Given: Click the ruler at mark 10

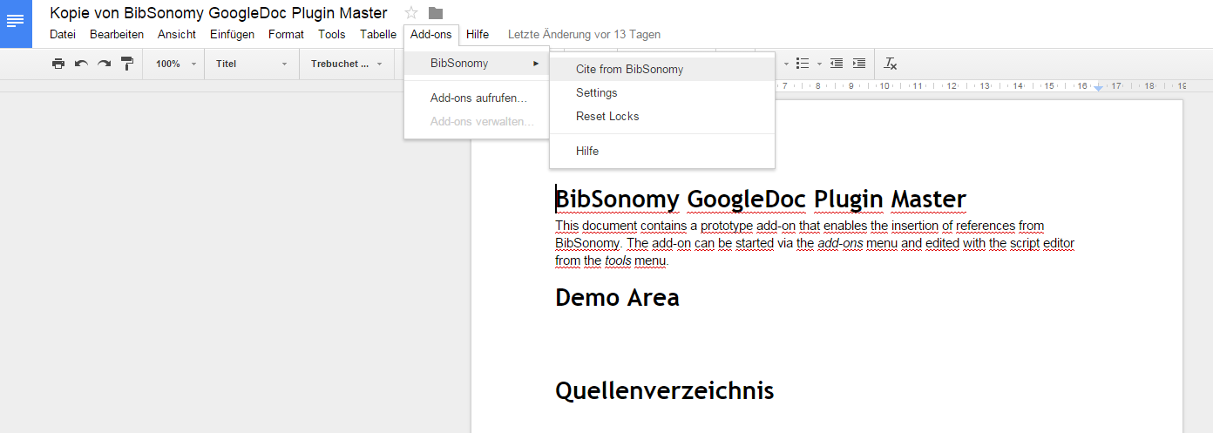Looking at the screenshot, I should [884, 86].
